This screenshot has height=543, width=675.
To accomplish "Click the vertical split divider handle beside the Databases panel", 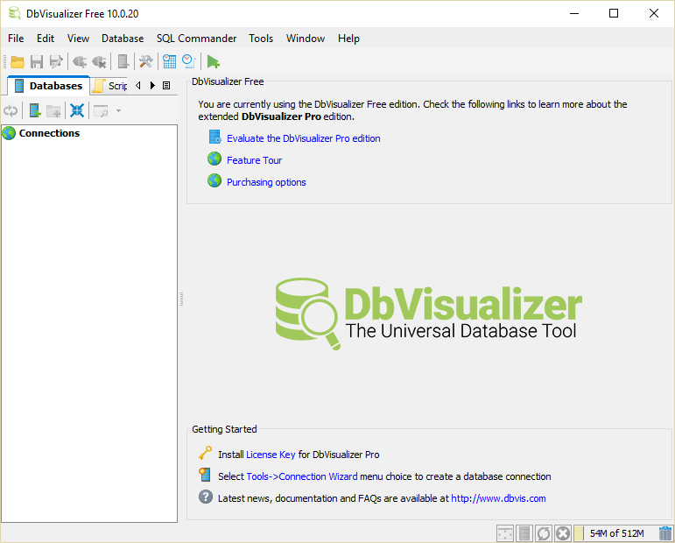I will [182, 300].
